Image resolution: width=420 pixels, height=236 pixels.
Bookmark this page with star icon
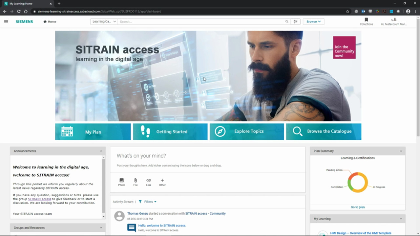point(347,11)
